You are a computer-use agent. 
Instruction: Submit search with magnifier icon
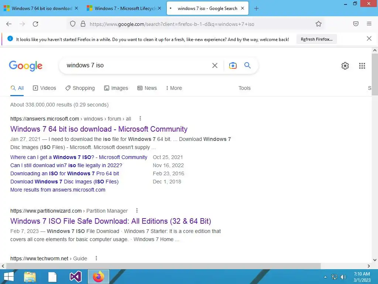pos(247,65)
